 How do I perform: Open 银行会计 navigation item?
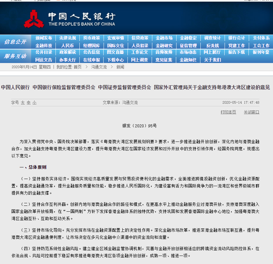tap(237, 38)
